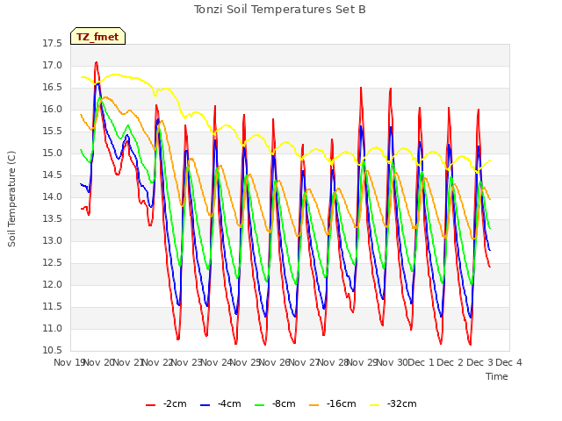The image size is (562, 421).
Task: Click the Nov 28 x-axis date label
Action: click(x=334, y=362)
